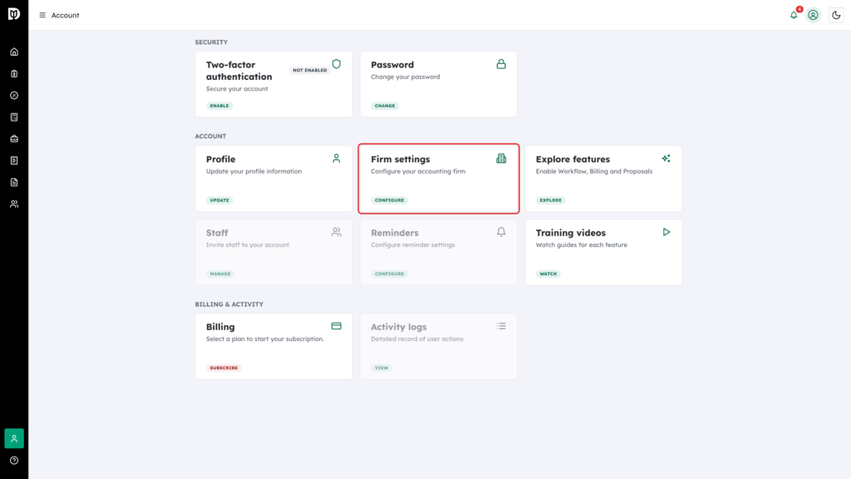
Task: Click MANAGE on the Staff card
Action: (x=220, y=274)
